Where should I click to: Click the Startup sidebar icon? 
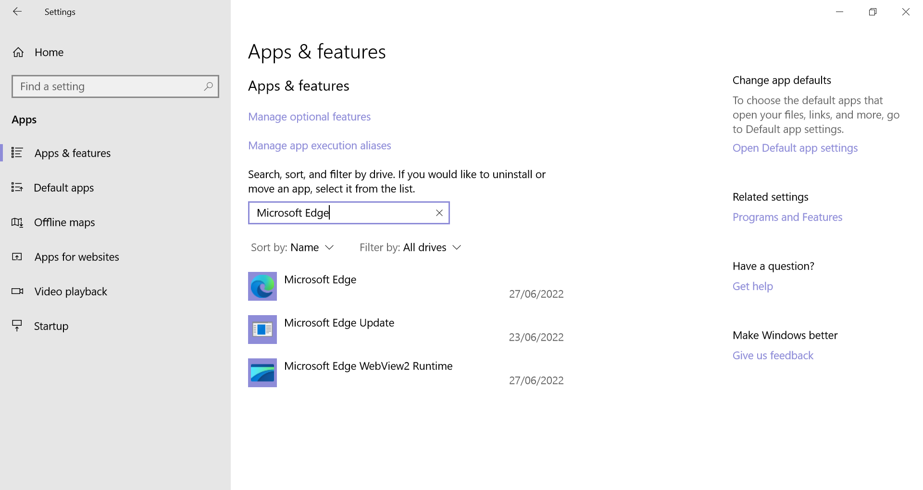point(17,326)
